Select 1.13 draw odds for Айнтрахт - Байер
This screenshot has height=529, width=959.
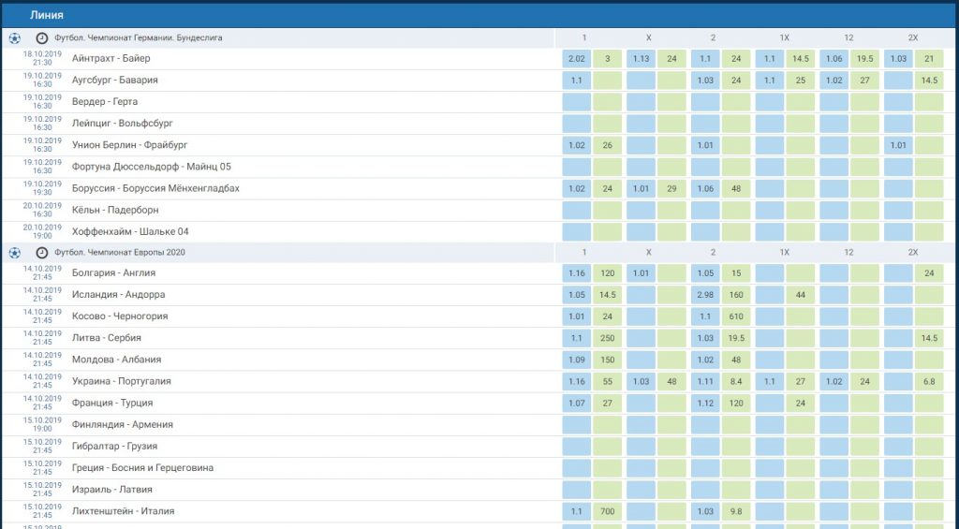(641, 59)
